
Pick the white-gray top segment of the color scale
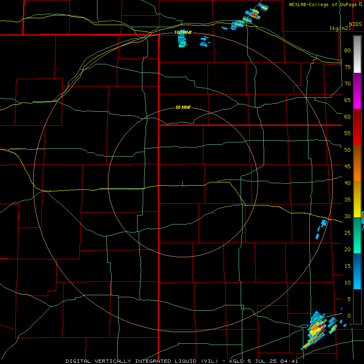[357, 54]
